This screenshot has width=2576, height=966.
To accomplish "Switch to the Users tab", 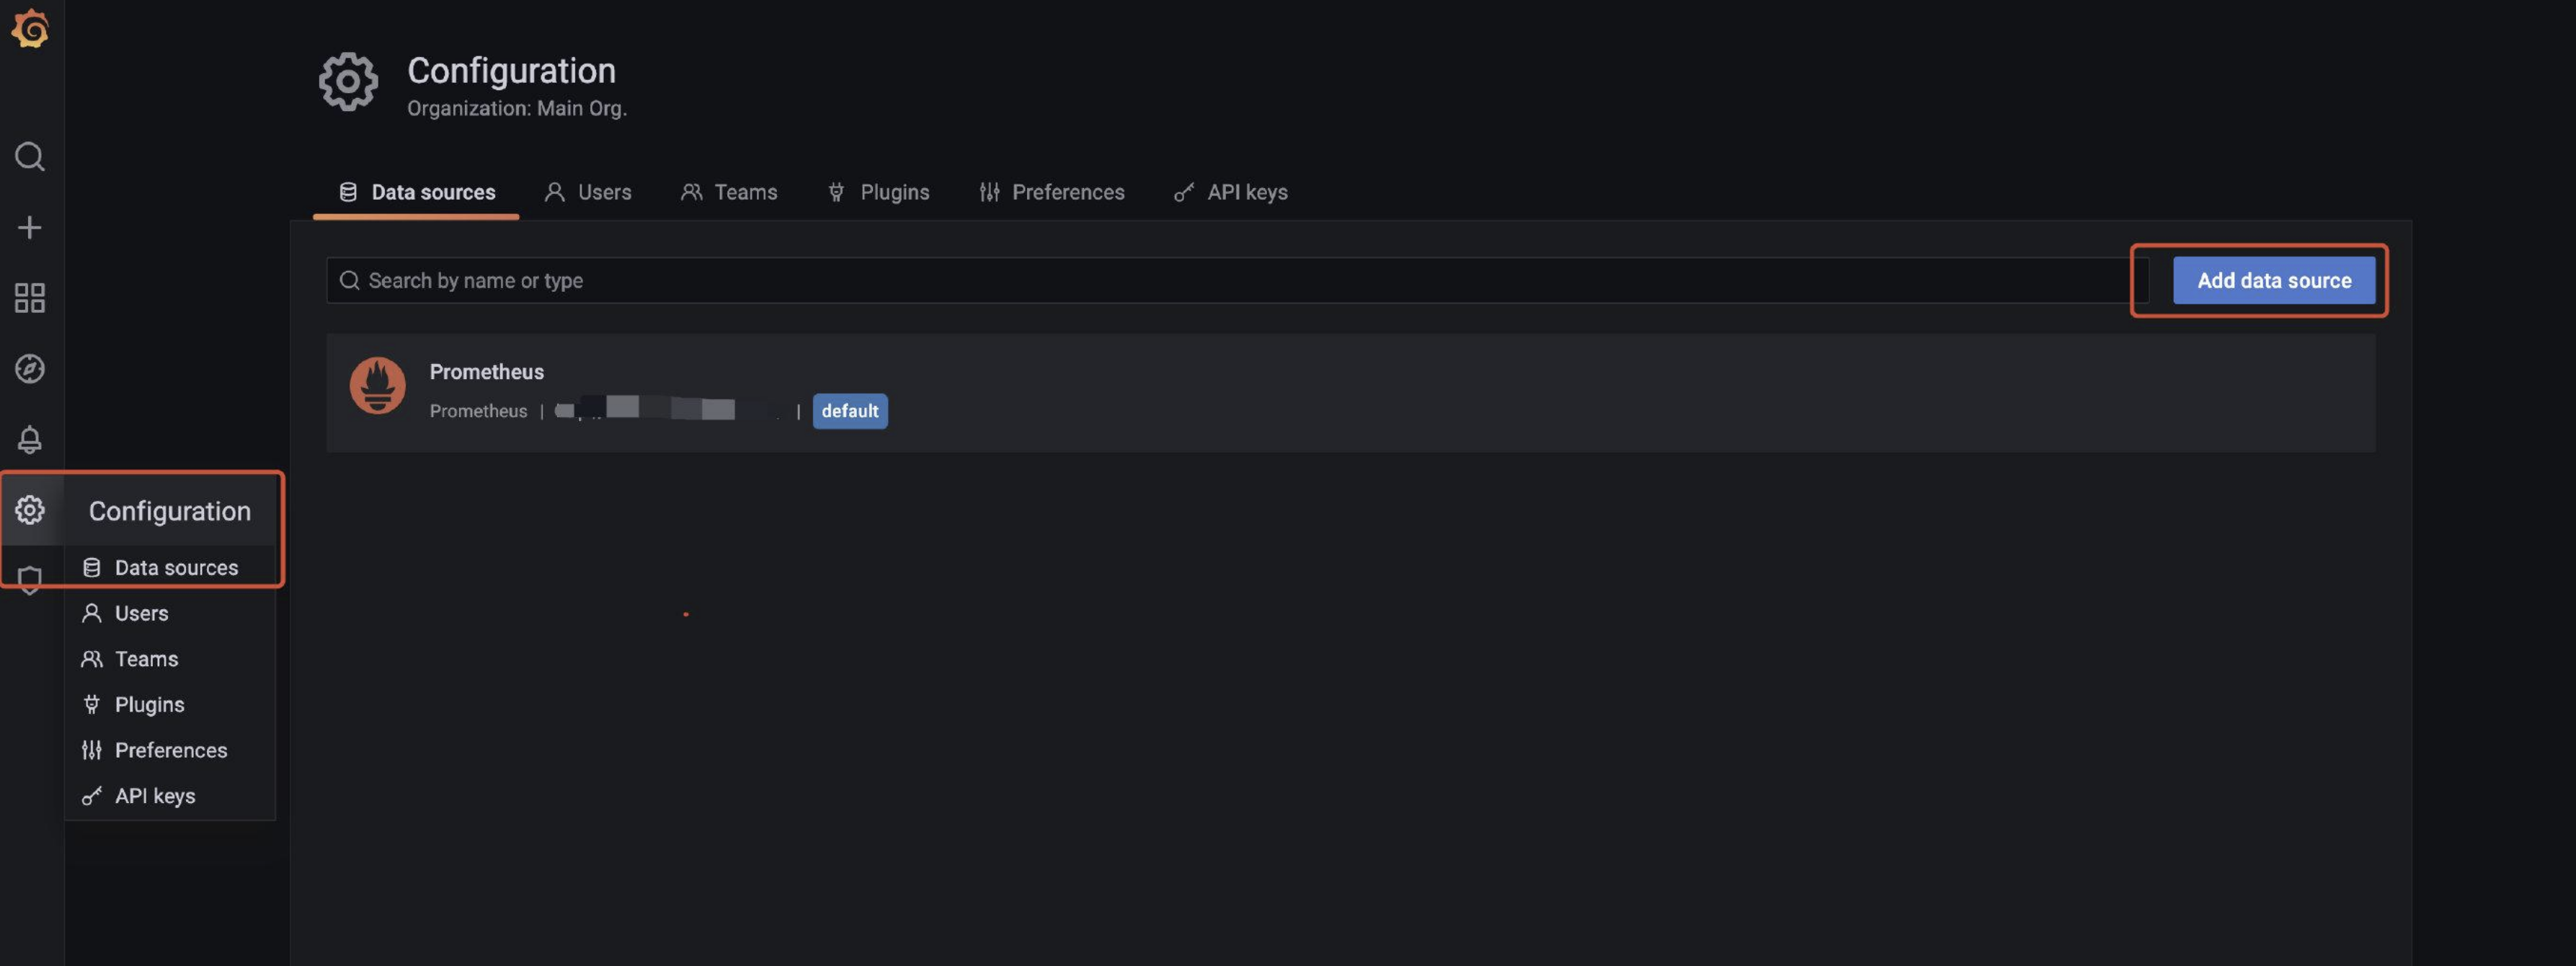I will (588, 192).
